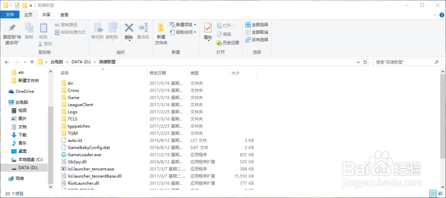This screenshot has width=446, height=198.
Task: Collapse the ribbon with chevron
Action: click(x=434, y=15)
